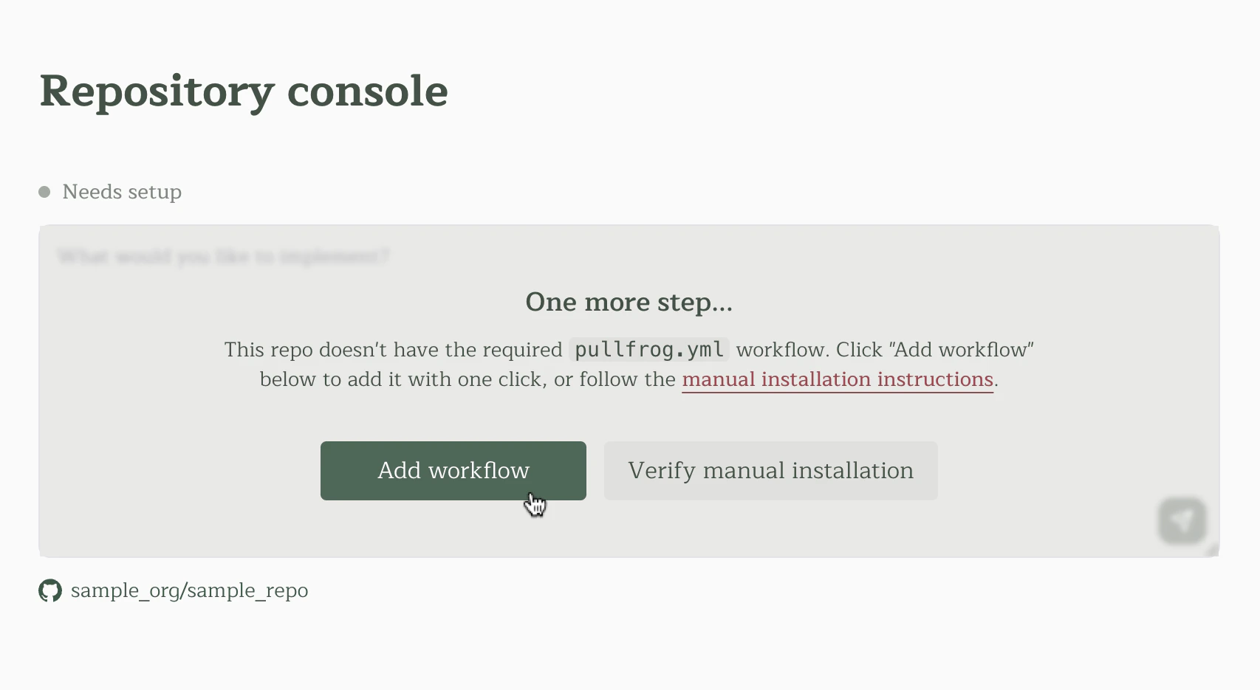
Task: Select the Add workflow setup panel
Action: coord(629,389)
